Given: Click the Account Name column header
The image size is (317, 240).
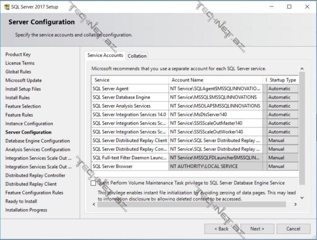Looking at the screenshot, I should click(x=215, y=80).
